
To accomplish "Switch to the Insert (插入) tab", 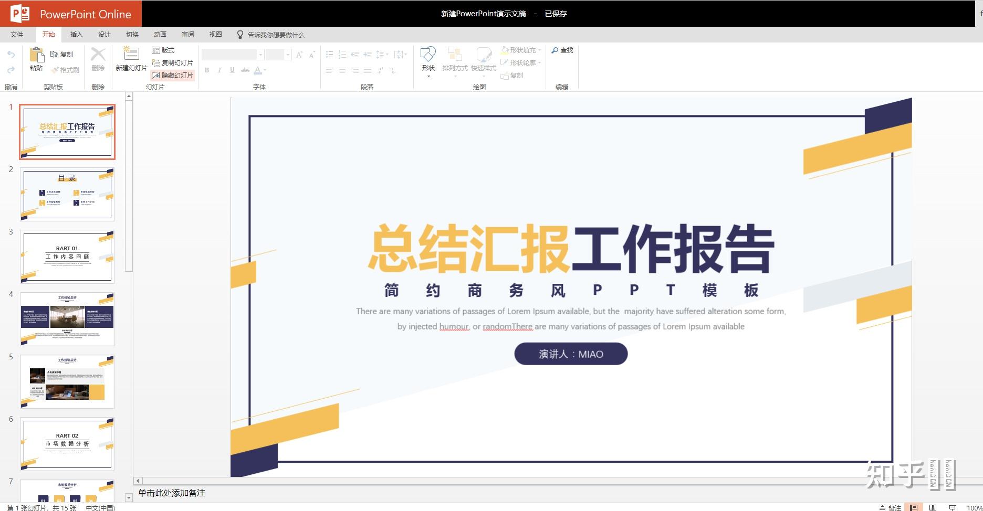I will click(77, 34).
